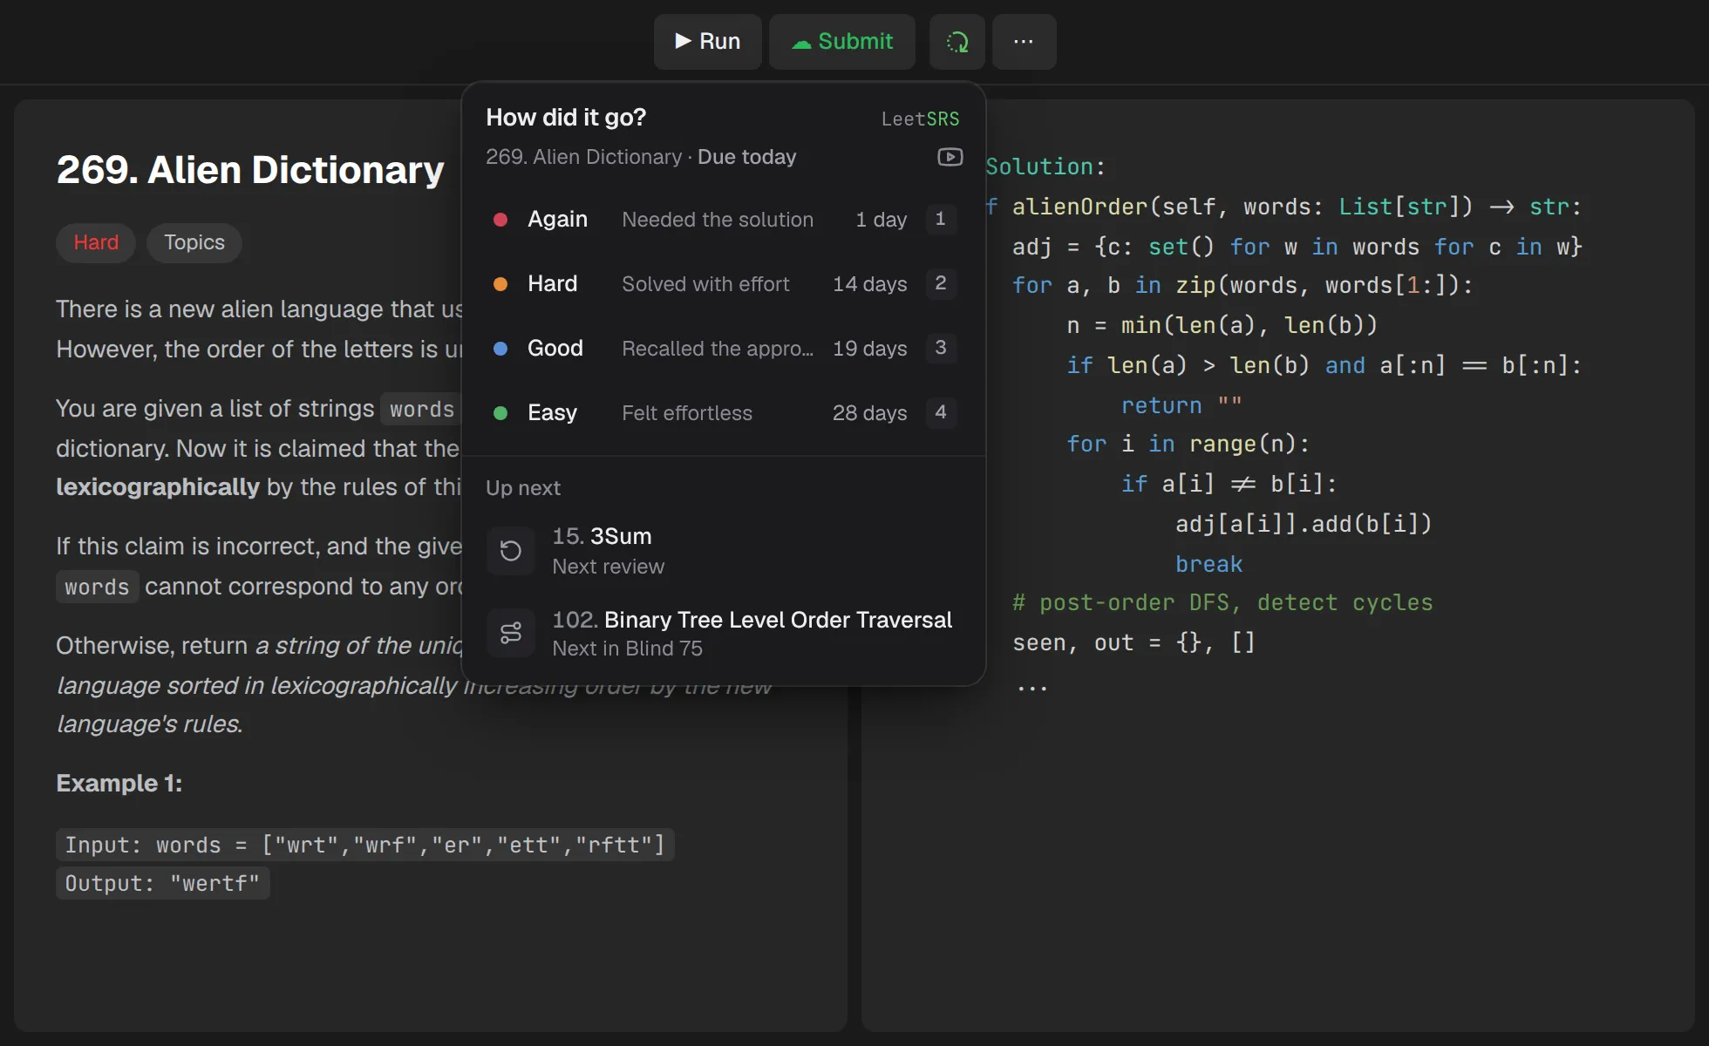Open 102. Binary Tree Level Order Traversal
This screenshot has height=1046, width=1709.
[x=723, y=634]
